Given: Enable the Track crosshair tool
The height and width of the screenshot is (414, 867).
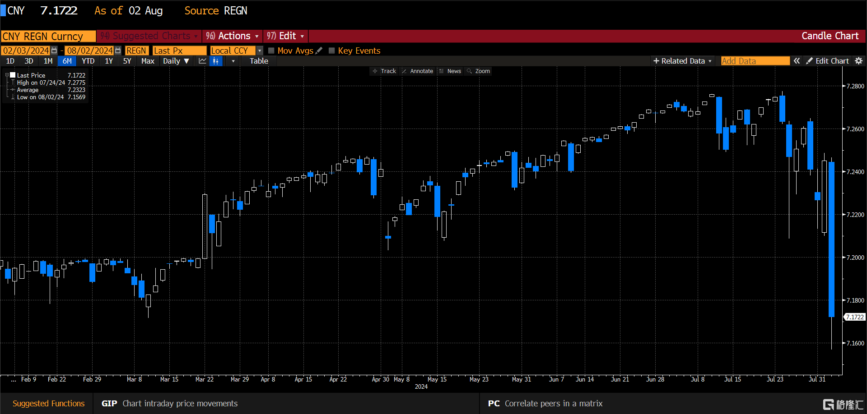Looking at the screenshot, I should click(384, 71).
